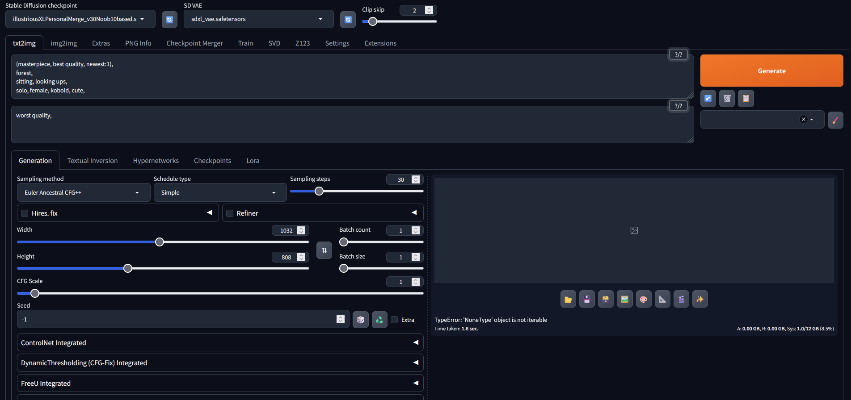Save image with the floppy disk icon
The width and height of the screenshot is (851, 400).
(x=587, y=299)
